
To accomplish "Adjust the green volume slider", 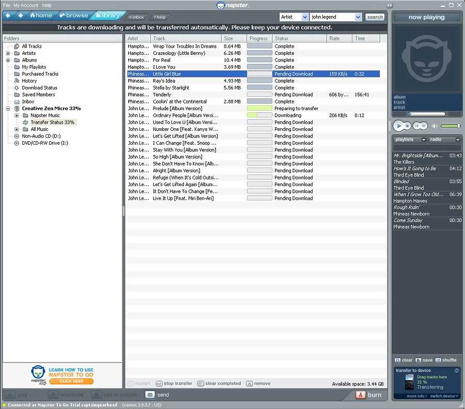I will [x=450, y=126].
